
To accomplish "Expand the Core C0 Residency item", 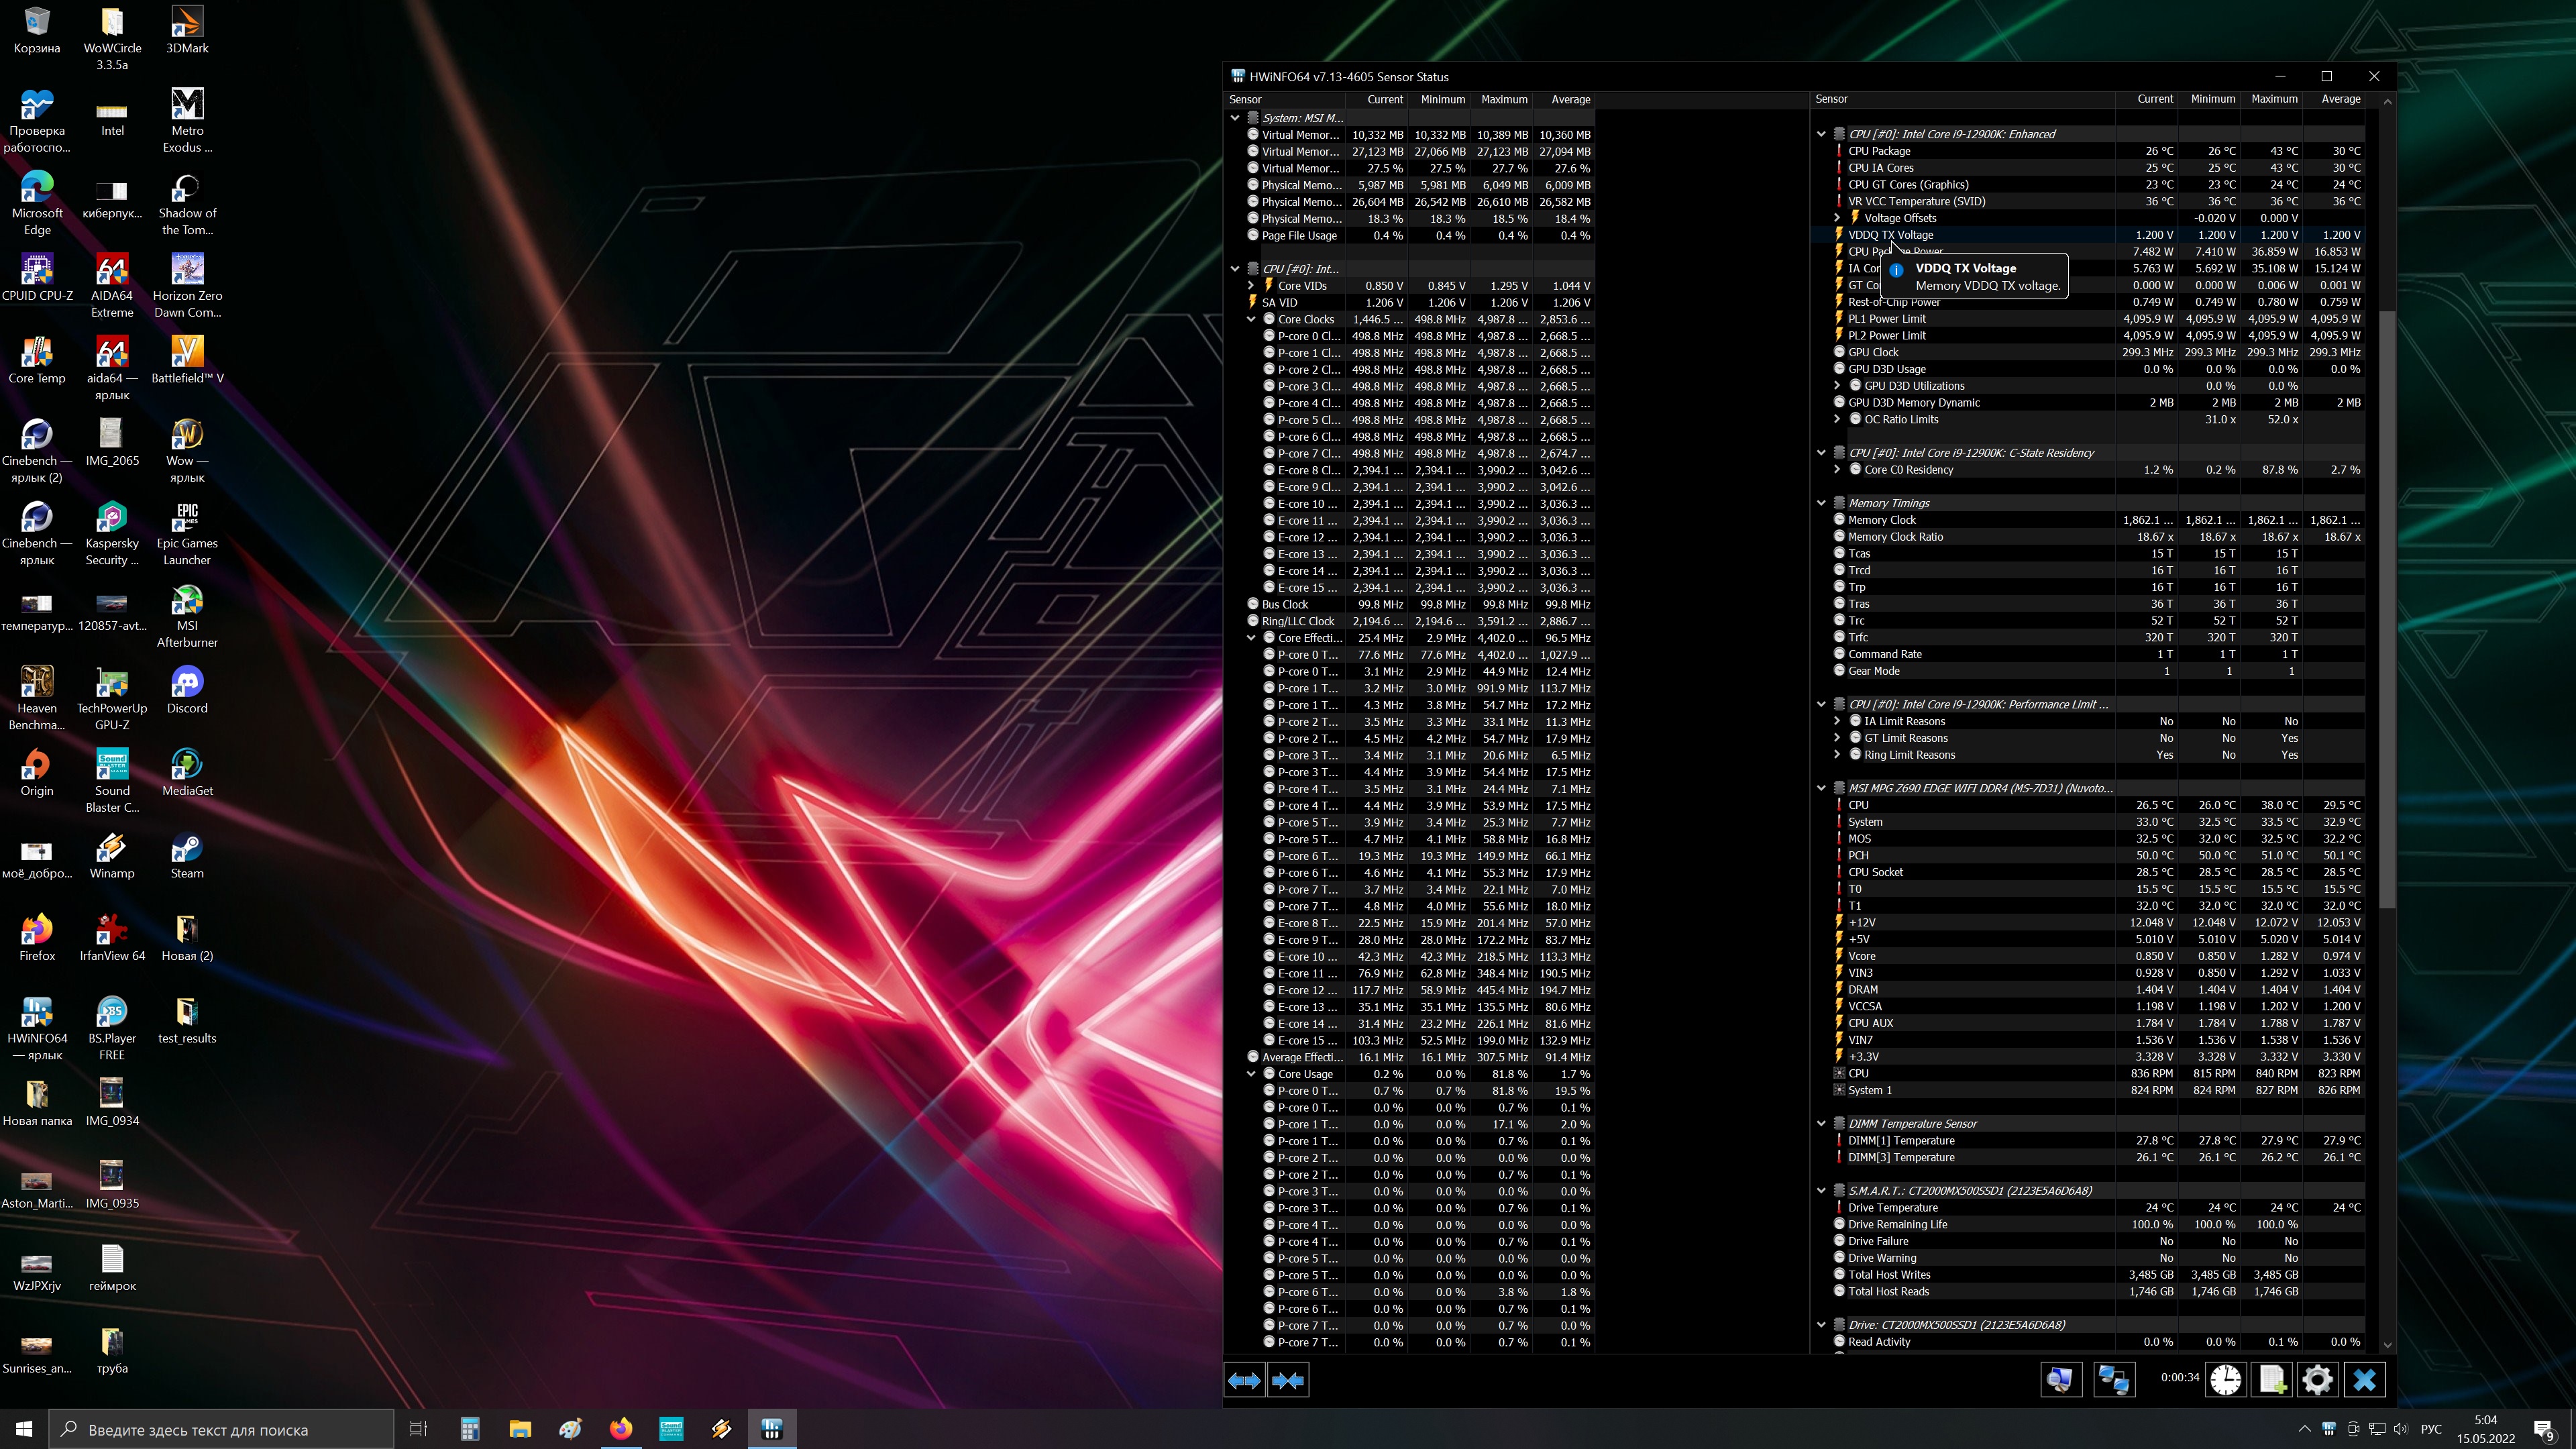I will coord(1837,469).
